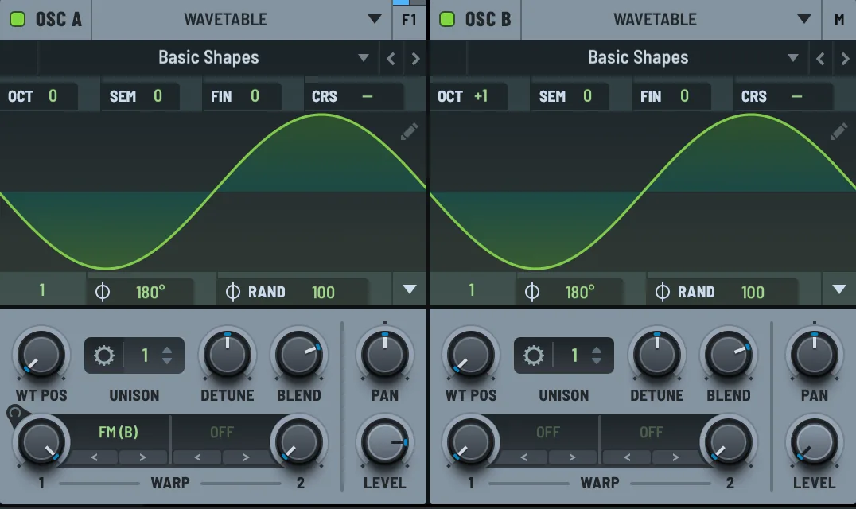Select next warp 1 mode in OSC B
The image size is (856, 509).
point(572,457)
